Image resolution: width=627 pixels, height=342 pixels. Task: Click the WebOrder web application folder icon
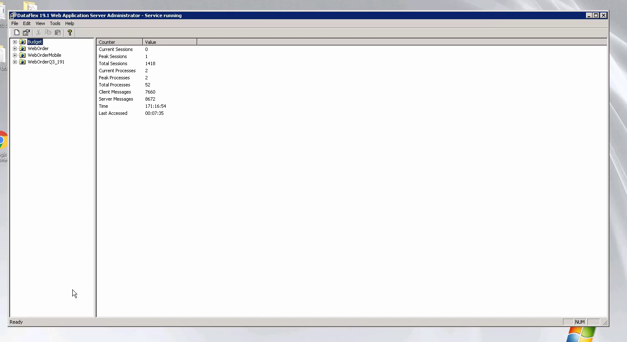pos(23,48)
